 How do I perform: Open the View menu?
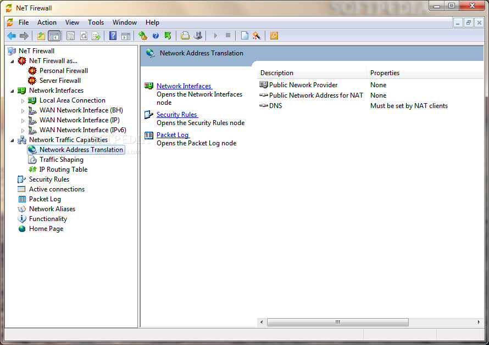(72, 22)
